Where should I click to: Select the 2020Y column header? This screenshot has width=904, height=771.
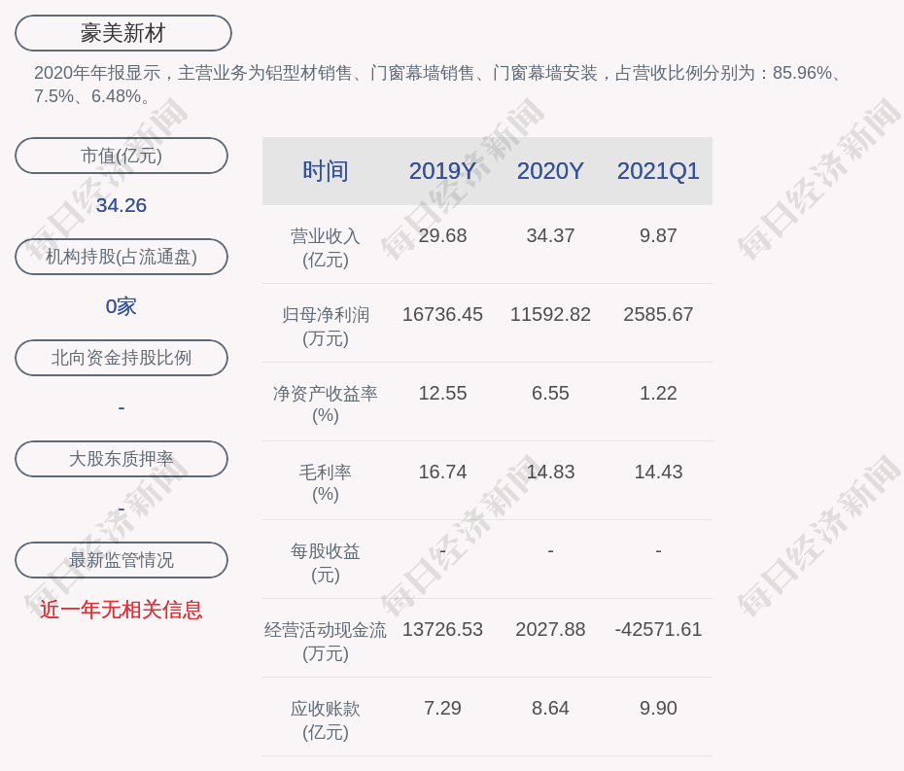click(550, 171)
